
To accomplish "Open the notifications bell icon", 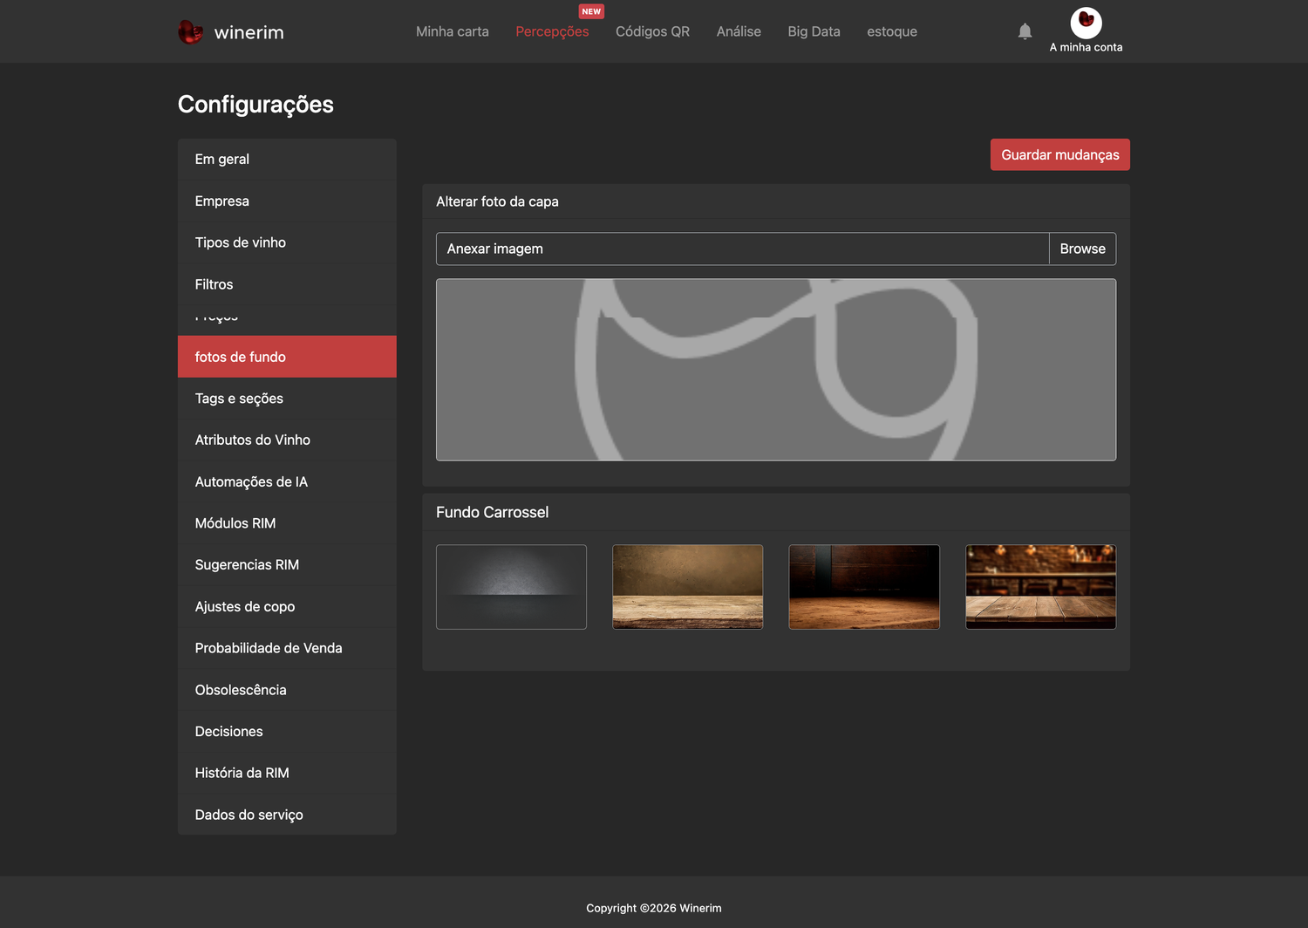I will 1025,31.
